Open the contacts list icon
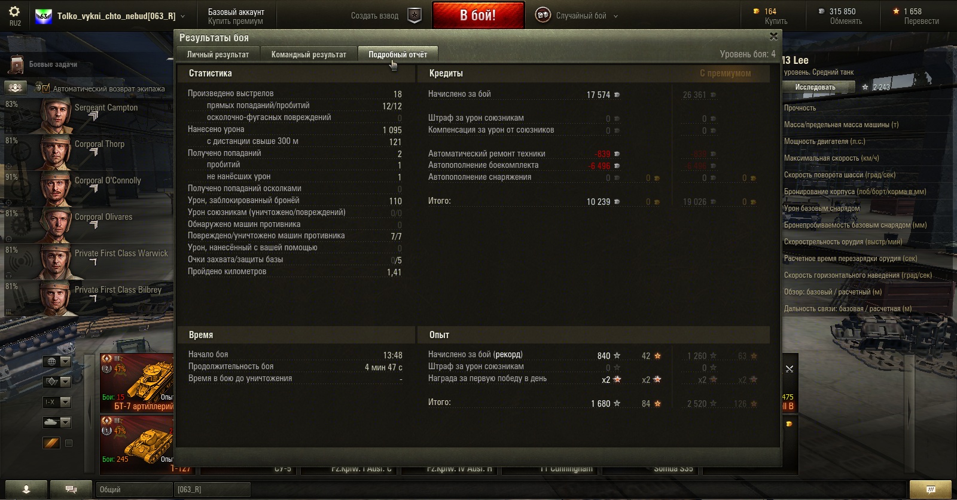 (x=26, y=489)
